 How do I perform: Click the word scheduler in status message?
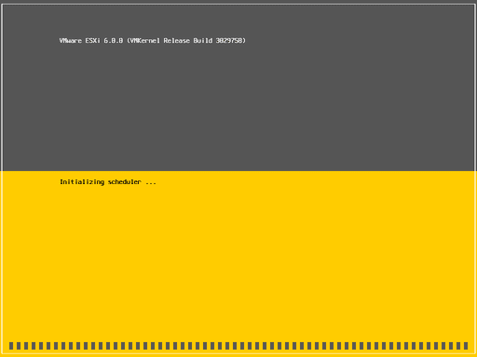124,182
